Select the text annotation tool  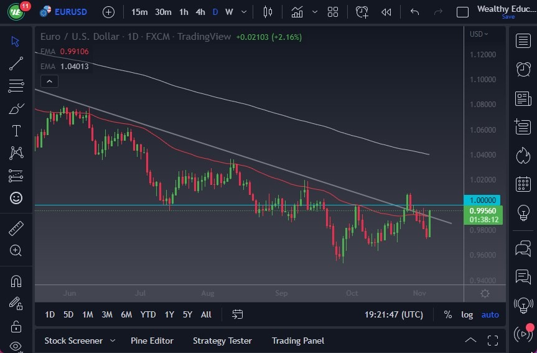[16, 131]
